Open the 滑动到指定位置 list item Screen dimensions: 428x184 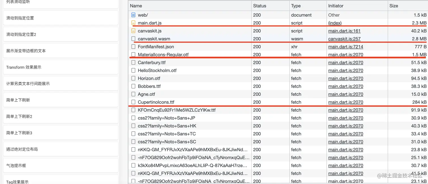[x=61, y=18]
